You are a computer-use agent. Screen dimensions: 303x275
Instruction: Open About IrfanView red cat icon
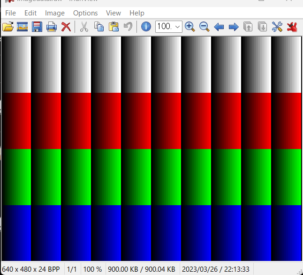[292, 27]
